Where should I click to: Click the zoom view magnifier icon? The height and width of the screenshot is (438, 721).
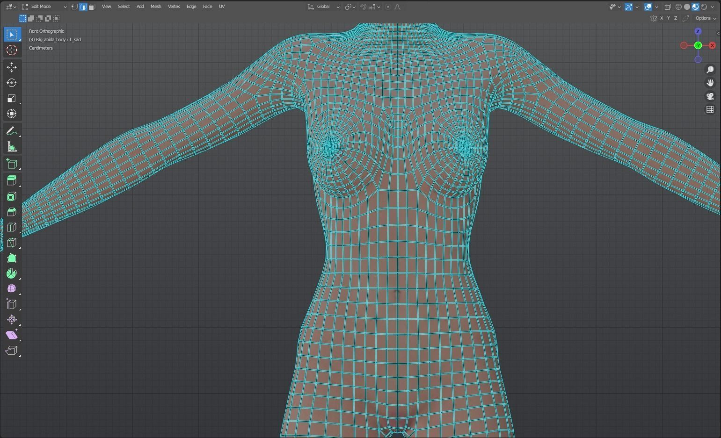click(710, 70)
